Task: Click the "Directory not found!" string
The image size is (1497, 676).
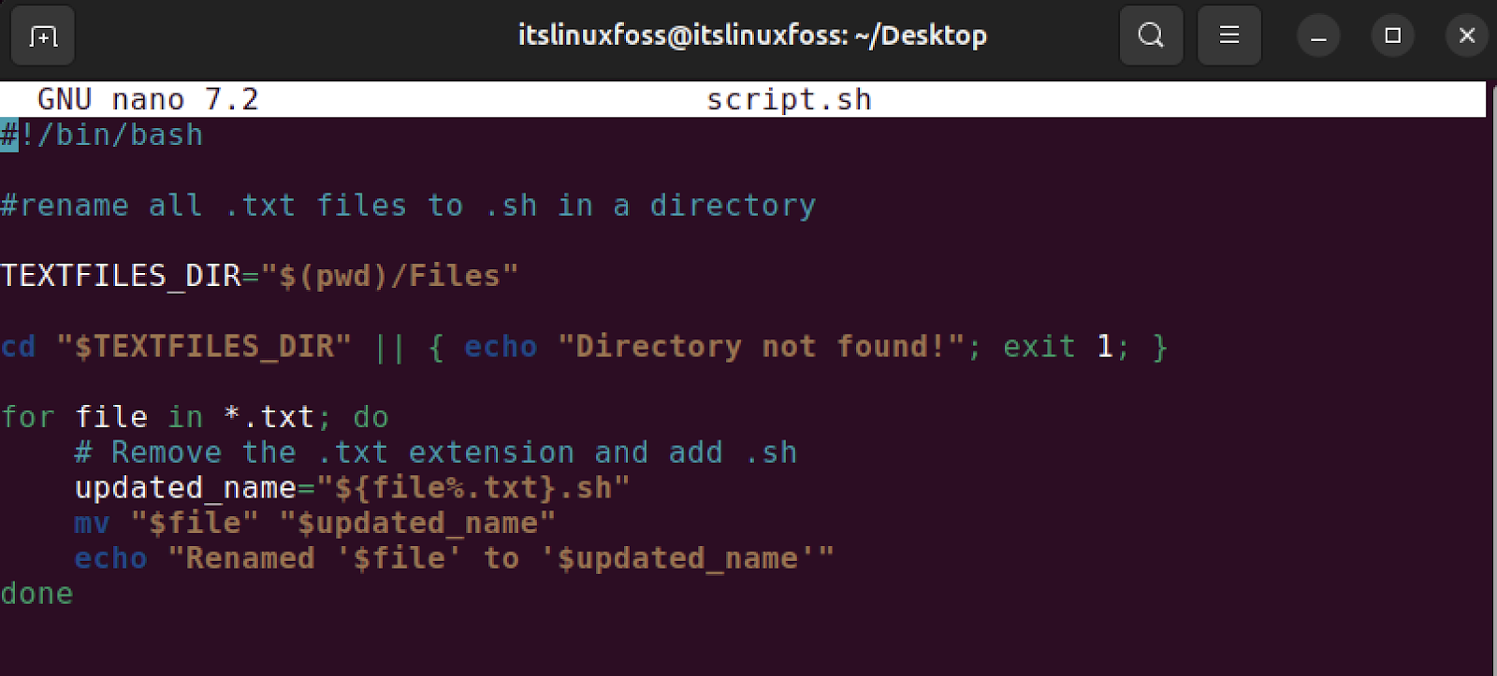Action: click(761, 347)
